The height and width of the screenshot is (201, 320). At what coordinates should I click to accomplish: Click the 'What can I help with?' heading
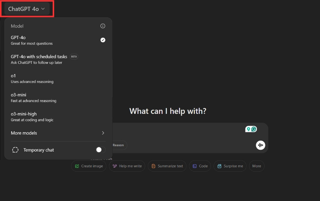coord(168,111)
